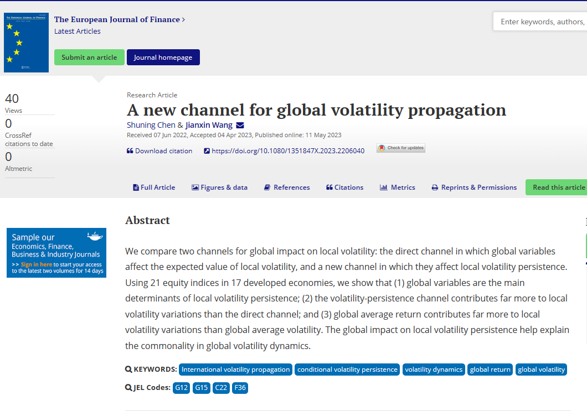This screenshot has height=411, width=587.
Task: Click the printer icon for Reprints & Permissions
Action: (435, 188)
